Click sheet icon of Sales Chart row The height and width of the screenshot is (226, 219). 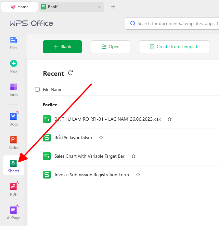point(47,156)
